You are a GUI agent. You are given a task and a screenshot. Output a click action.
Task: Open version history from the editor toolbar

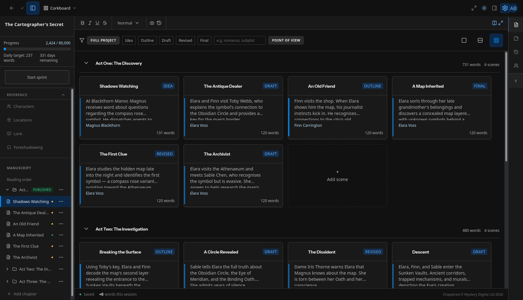pos(159,23)
